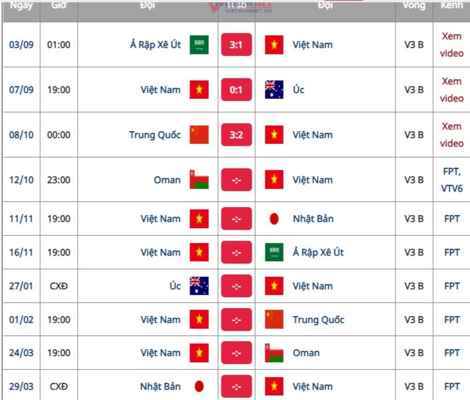Click the pending score for 24/03 match
This screenshot has height=400, width=470.
(236, 353)
